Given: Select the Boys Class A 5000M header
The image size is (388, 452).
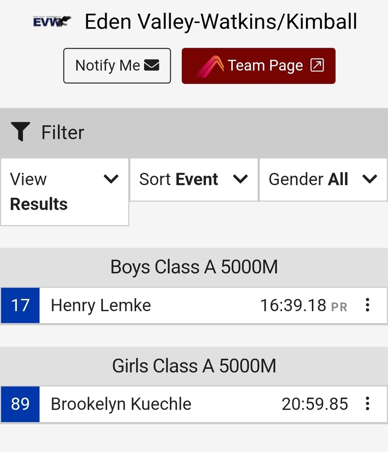Looking at the screenshot, I should tap(194, 267).
